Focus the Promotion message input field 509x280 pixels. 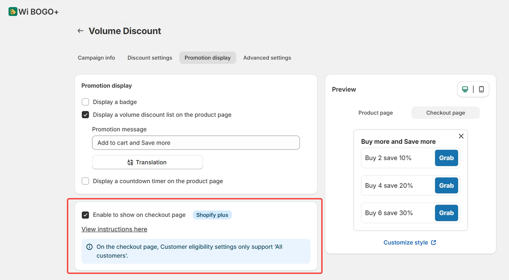(196, 143)
